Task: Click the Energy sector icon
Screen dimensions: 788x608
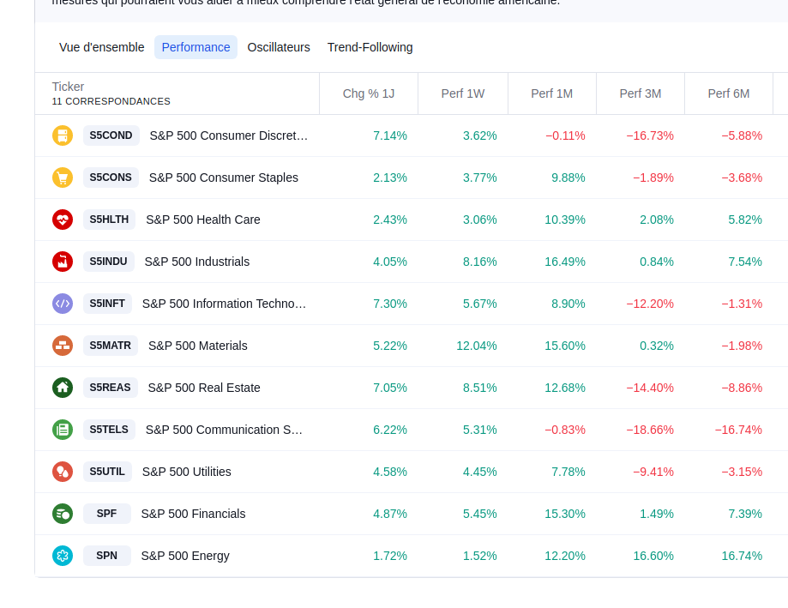Action: click(x=63, y=556)
